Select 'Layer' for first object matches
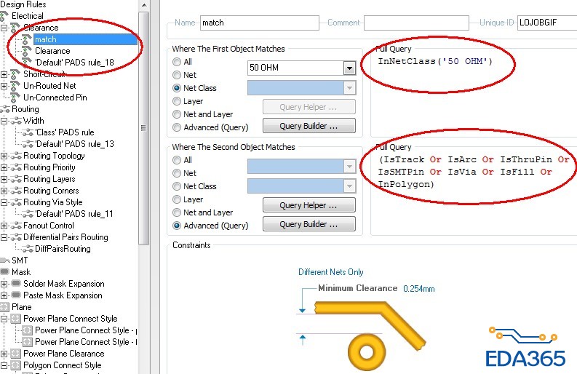 [177, 101]
